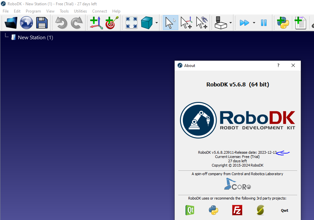Screen dimensions: 314x220
Task: Expand the fast simulation speed dropdown
Action: pos(254,23)
